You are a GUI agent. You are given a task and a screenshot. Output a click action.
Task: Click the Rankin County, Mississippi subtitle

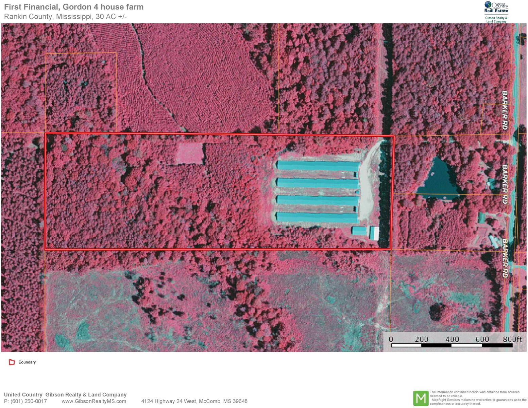point(66,16)
